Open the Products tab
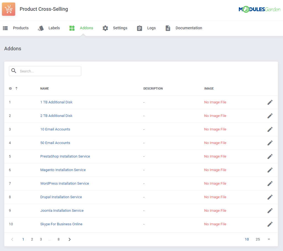283x251 pixels. click(x=21, y=28)
